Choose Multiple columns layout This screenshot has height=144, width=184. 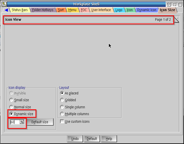tap(74, 114)
